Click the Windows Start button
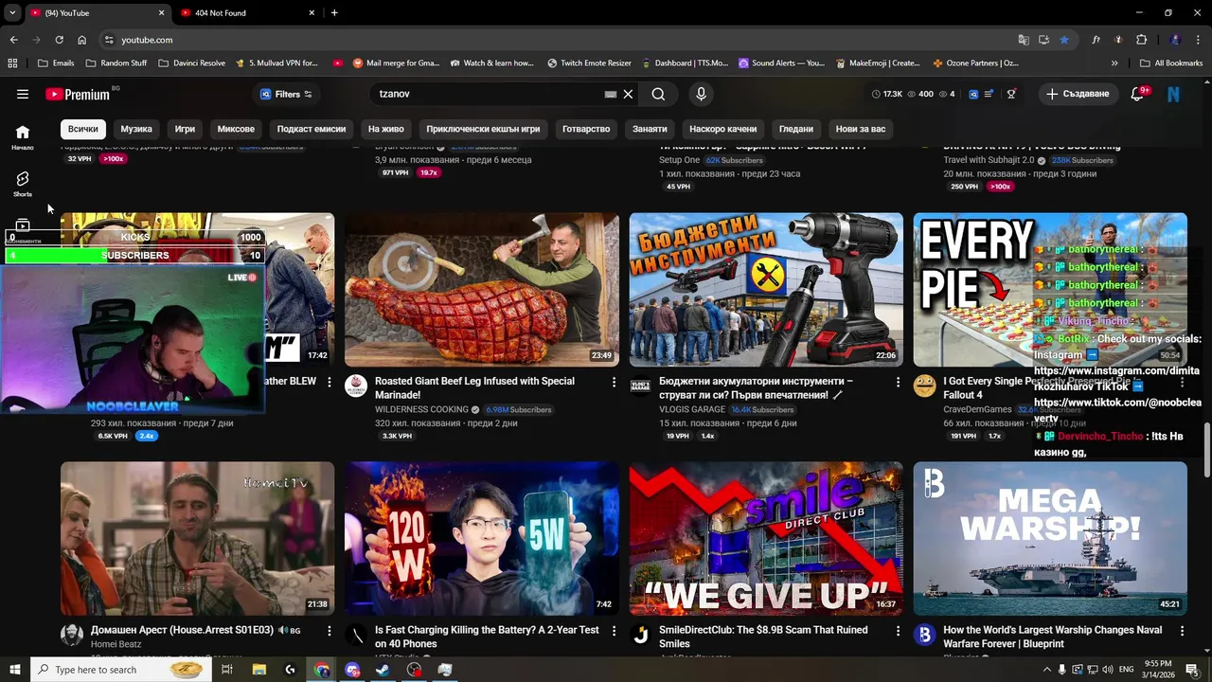 click(x=14, y=670)
